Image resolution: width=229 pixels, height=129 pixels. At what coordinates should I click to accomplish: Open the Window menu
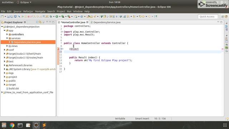78,11
